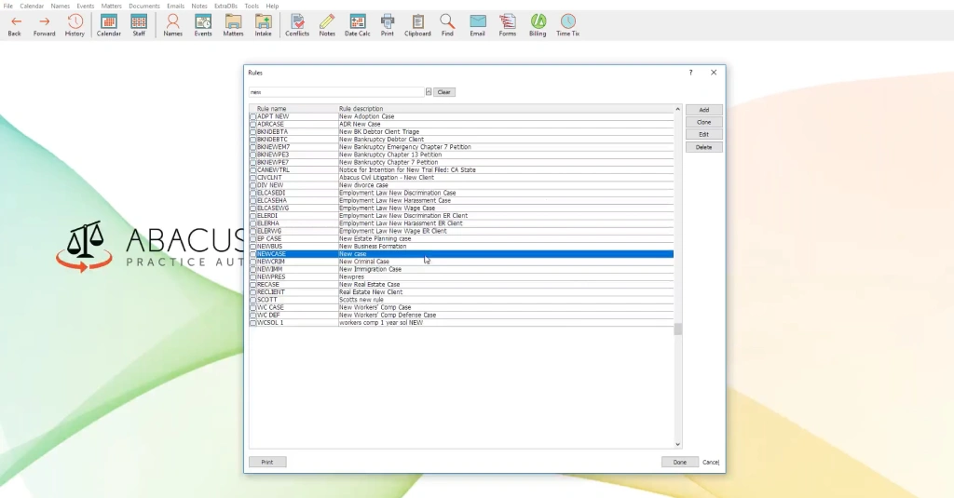Cancel the Rules dialog
The width and height of the screenshot is (954, 498).
tap(711, 462)
